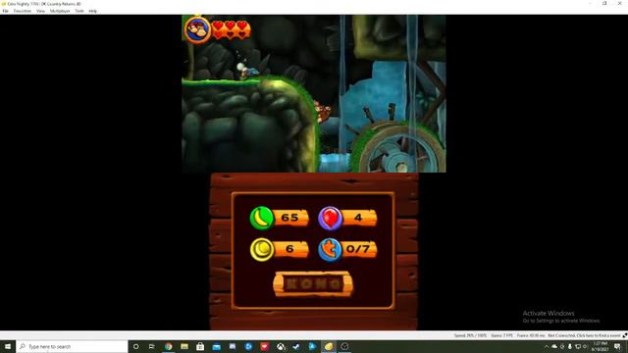Screen dimensions: 628x353
Task: Expand the hidden system tray icons
Action: point(547,346)
